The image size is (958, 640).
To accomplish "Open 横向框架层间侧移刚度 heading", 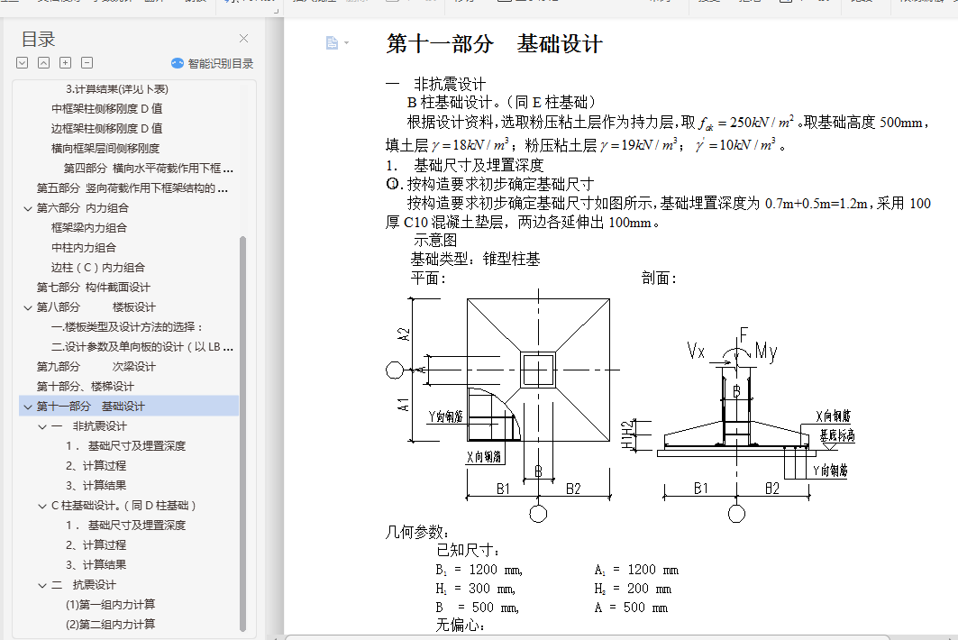I will (105, 149).
